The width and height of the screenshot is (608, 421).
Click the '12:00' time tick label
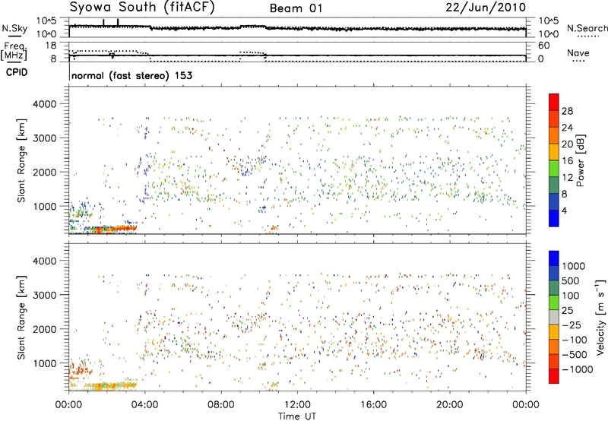(x=297, y=405)
